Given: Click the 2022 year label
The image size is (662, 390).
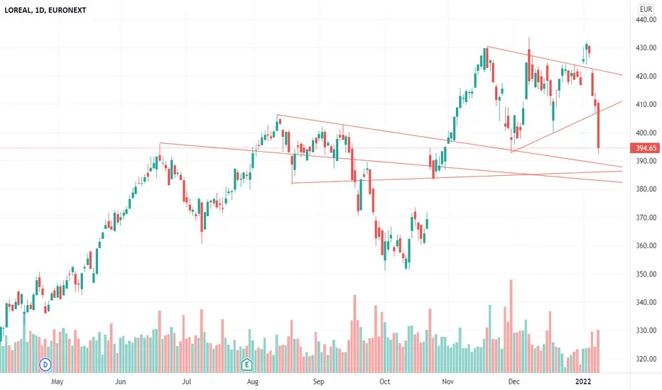Looking at the screenshot, I should [x=583, y=381].
